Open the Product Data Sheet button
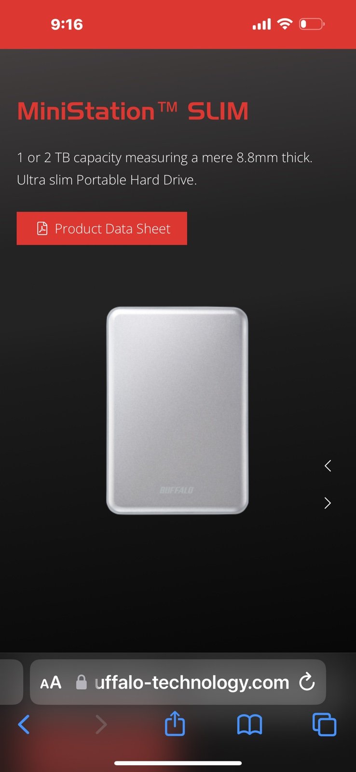The height and width of the screenshot is (772, 356). [x=102, y=228]
